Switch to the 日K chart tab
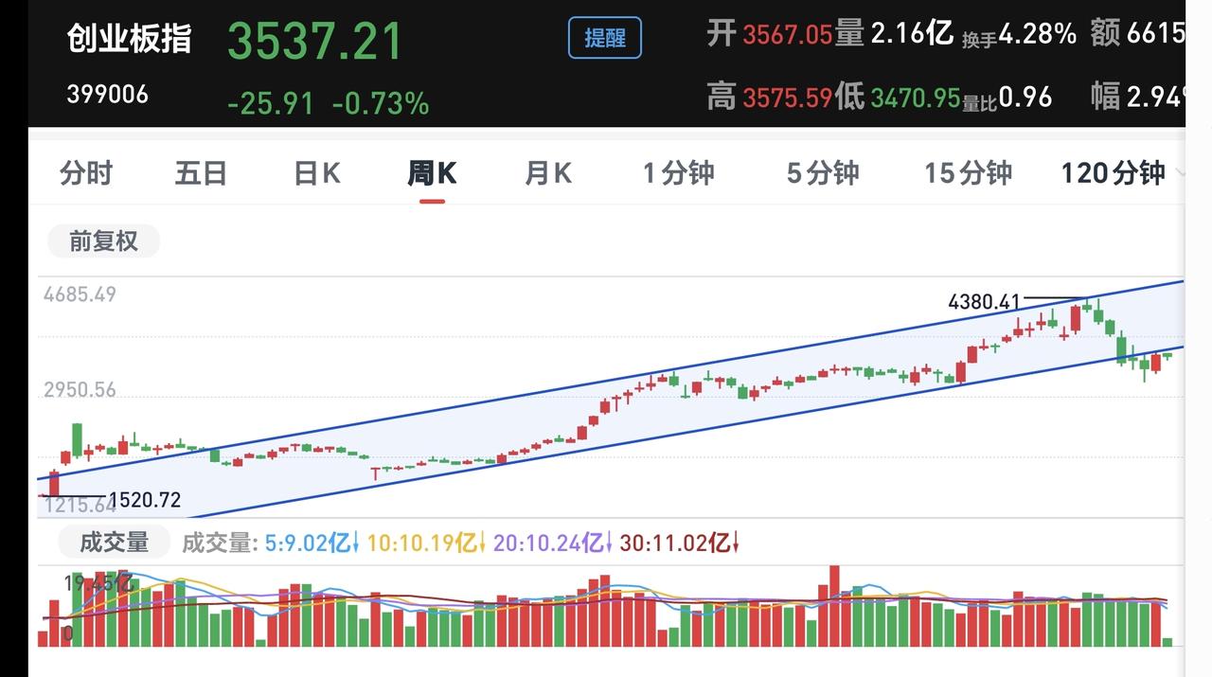1212x677 pixels. [x=317, y=173]
